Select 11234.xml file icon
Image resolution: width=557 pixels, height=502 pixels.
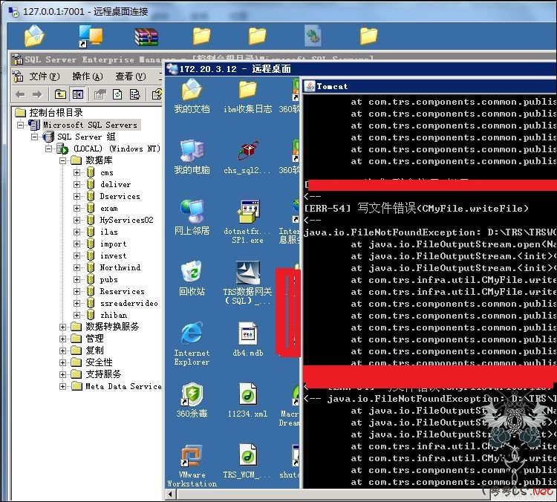point(247,400)
